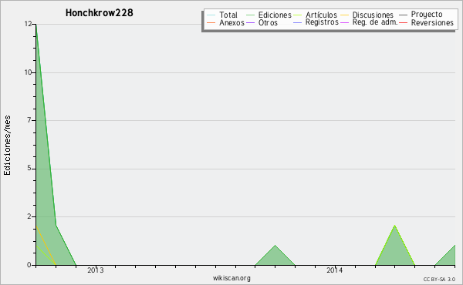463x285 pixels.
Task: Click the Ediciones/mes axis title
Action: (7, 146)
